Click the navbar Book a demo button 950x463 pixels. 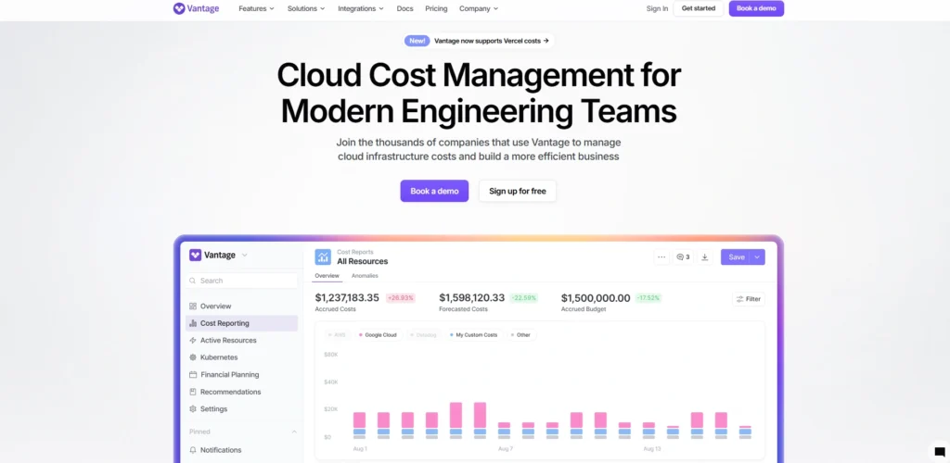(x=756, y=8)
